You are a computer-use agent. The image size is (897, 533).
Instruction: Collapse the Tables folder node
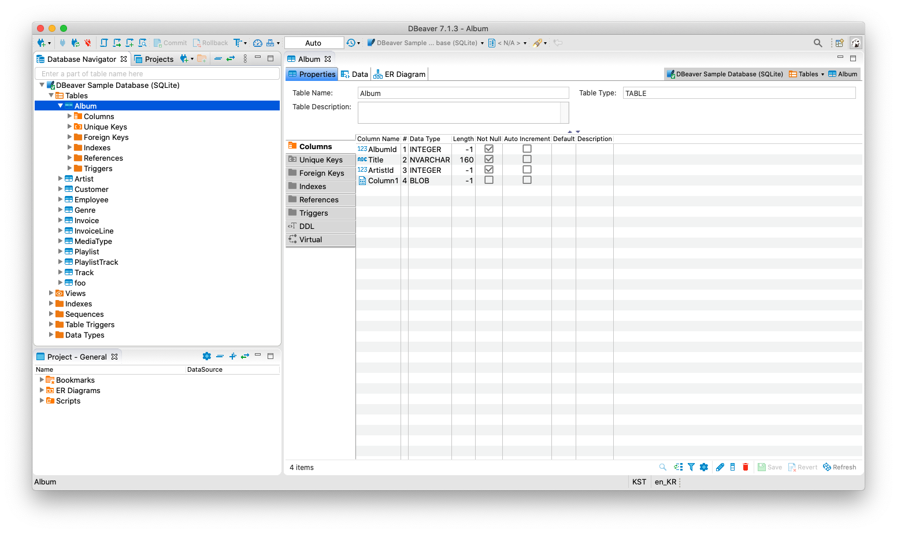coord(51,95)
